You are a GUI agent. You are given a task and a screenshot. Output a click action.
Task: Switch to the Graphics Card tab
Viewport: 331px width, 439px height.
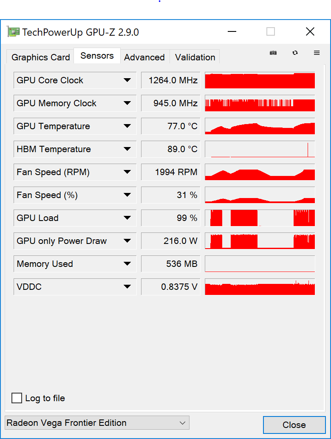[x=41, y=57]
